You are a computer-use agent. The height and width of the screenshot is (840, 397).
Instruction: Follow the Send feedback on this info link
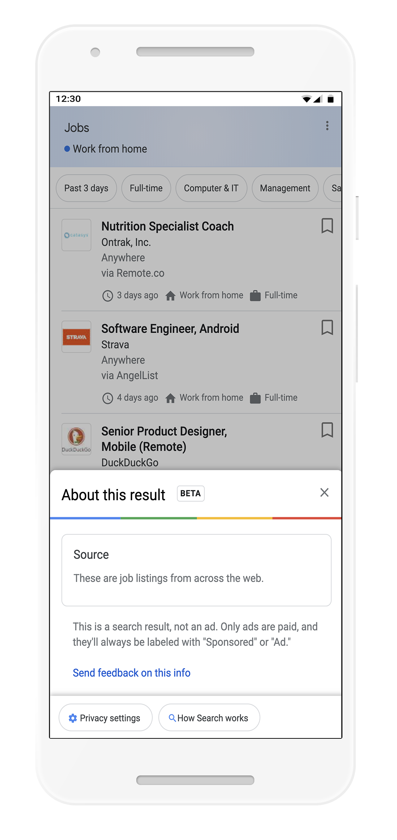131,673
